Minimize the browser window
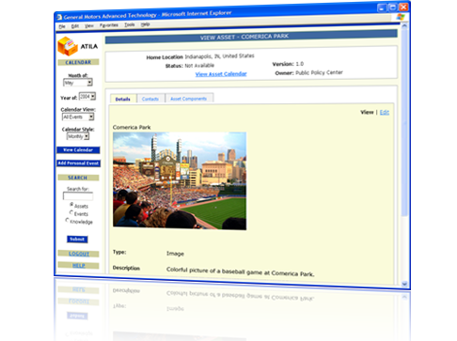The image size is (457, 341). 381,8
